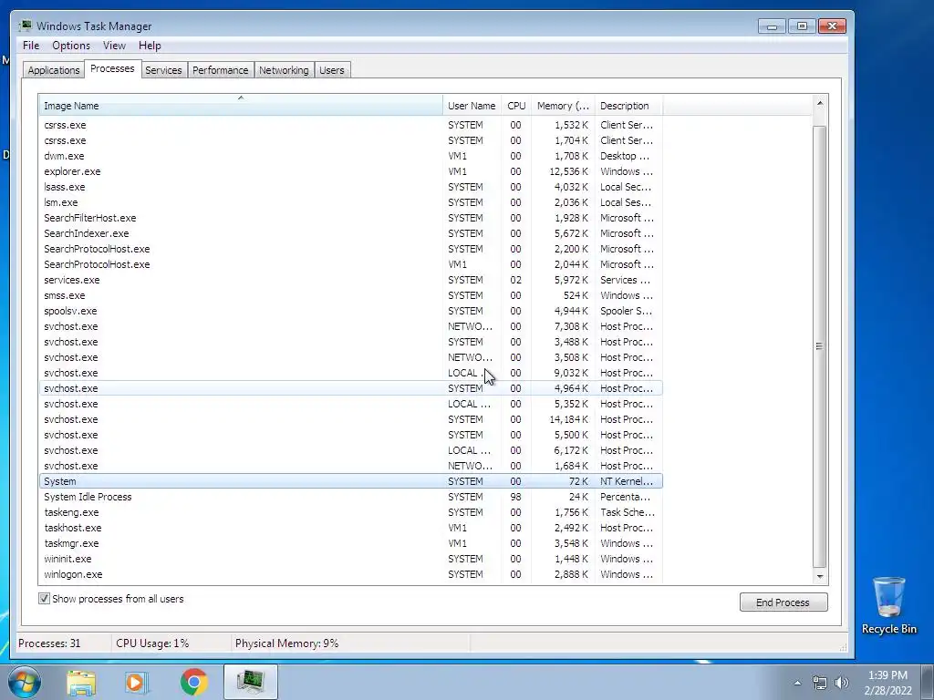Select the dwm.exe process row
The height and width of the screenshot is (700, 934).
click(351, 156)
